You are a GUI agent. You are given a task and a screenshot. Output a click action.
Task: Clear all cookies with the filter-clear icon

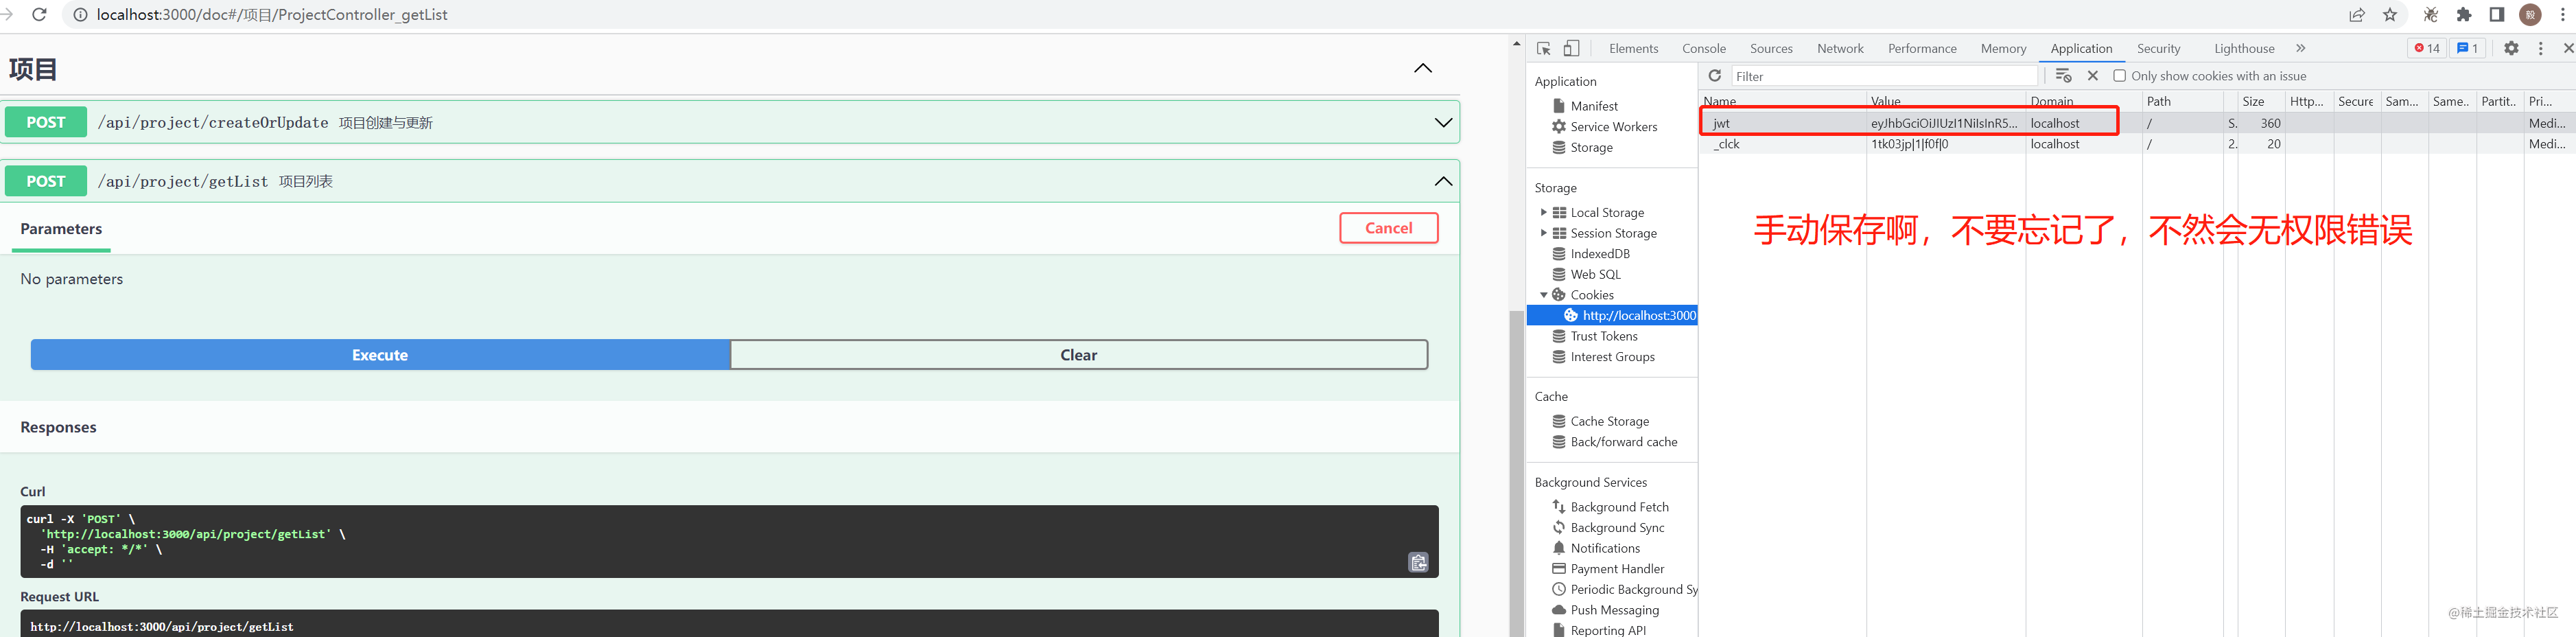click(2063, 76)
